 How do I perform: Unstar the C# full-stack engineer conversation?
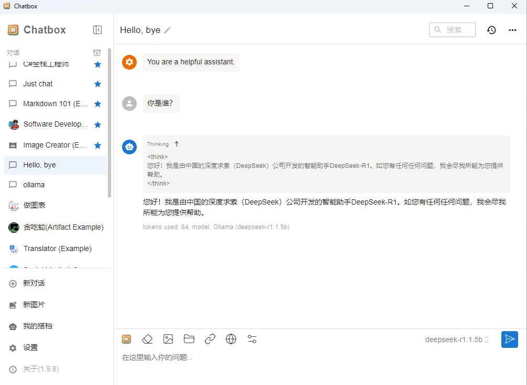(x=97, y=64)
